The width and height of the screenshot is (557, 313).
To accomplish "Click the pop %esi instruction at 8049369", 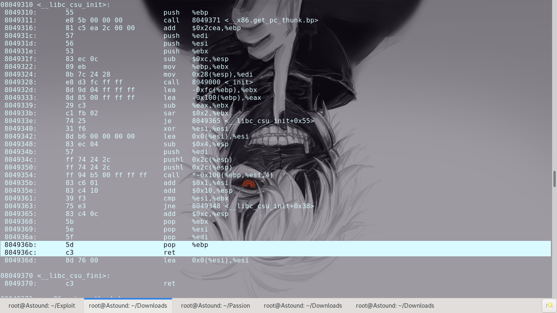I will (186, 229).
